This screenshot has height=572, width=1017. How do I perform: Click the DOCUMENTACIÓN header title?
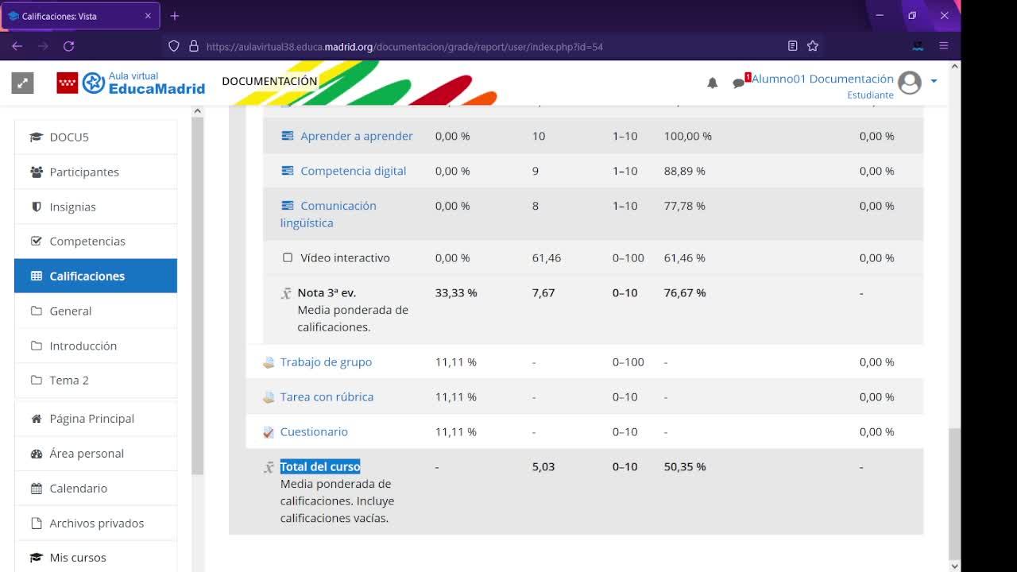point(269,81)
